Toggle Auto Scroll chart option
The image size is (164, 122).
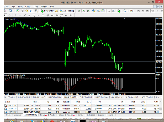[109, 11]
